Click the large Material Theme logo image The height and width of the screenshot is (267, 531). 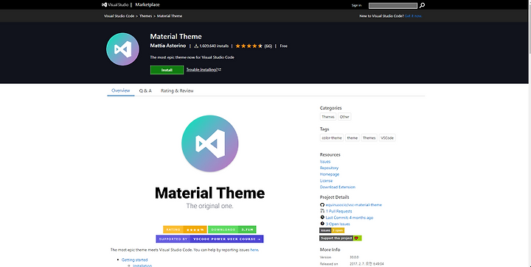(210, 143)
